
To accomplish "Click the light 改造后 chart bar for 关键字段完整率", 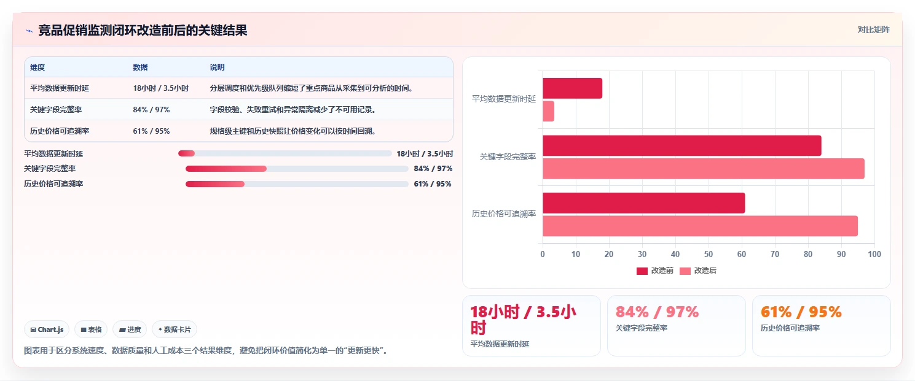I will pyautogui.click(x=704, y=169).
